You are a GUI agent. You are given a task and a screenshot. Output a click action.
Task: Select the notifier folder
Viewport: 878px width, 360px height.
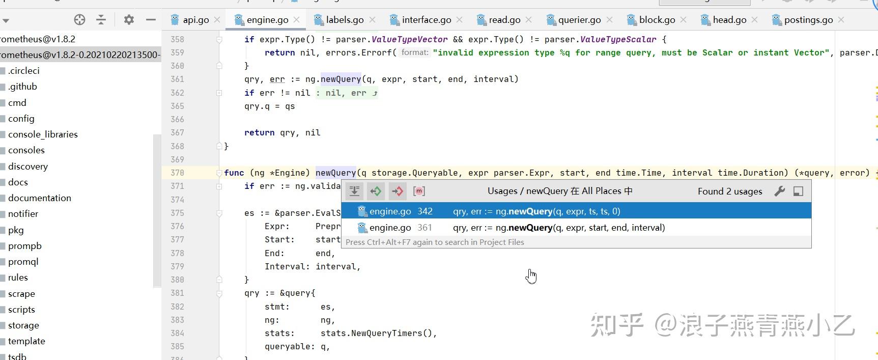[x=23, y=214]
